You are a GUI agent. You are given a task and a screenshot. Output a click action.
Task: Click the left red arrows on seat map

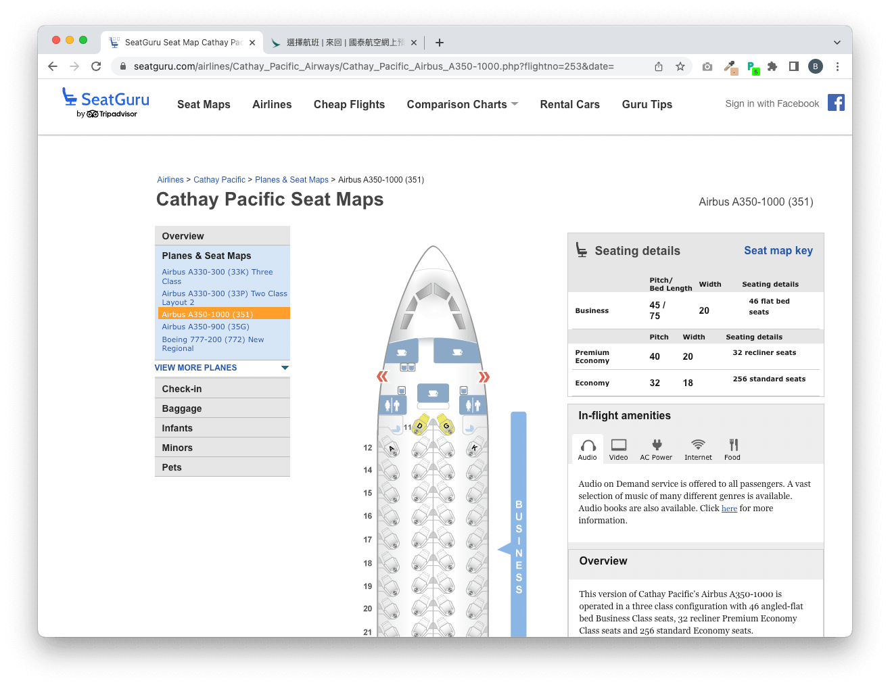point(382,376)
